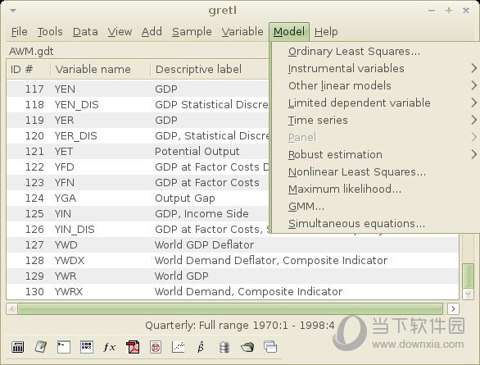Open a new script editor
Screen dimensions: 480x365
41,347
